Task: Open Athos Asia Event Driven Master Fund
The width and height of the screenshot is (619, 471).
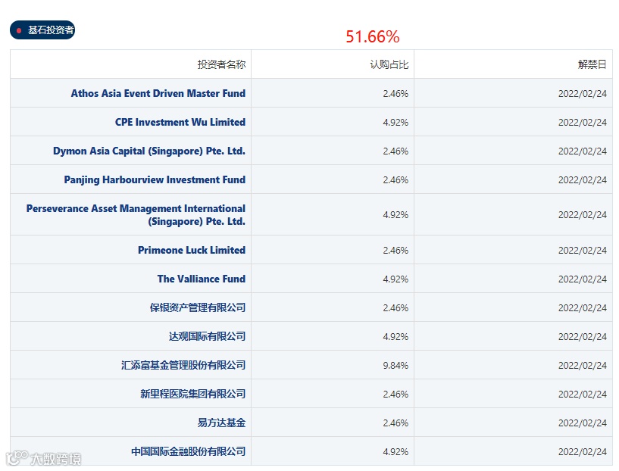Action: click(x=158, y=93)
